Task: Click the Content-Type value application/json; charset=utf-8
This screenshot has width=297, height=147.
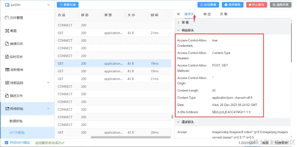Action: [232, 98]
